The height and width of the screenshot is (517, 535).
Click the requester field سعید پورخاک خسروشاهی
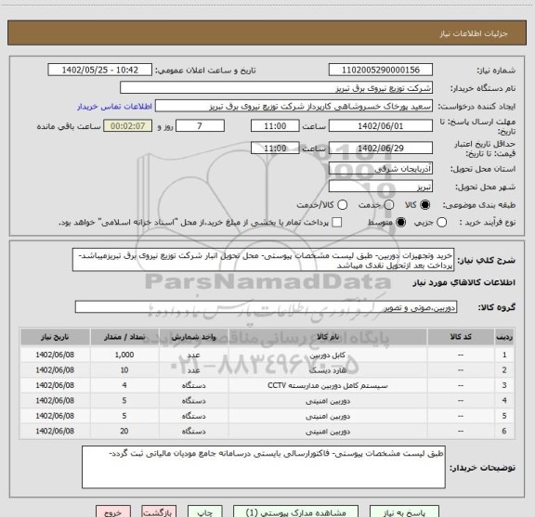(x=294, y=107)
